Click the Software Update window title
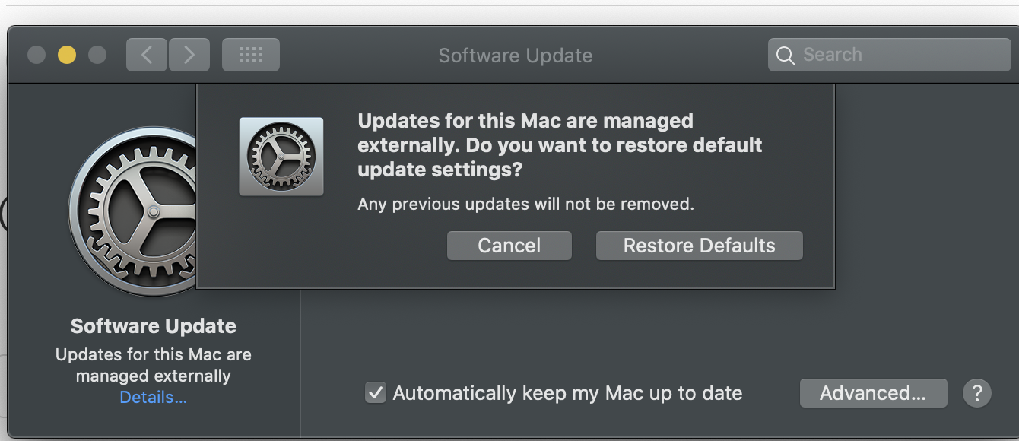 point(515,56)
